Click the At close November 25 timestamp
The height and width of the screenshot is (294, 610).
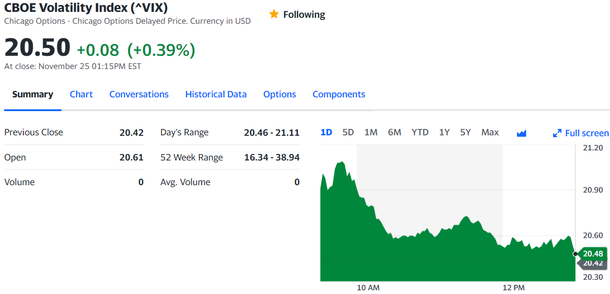[x=73, y=66]
